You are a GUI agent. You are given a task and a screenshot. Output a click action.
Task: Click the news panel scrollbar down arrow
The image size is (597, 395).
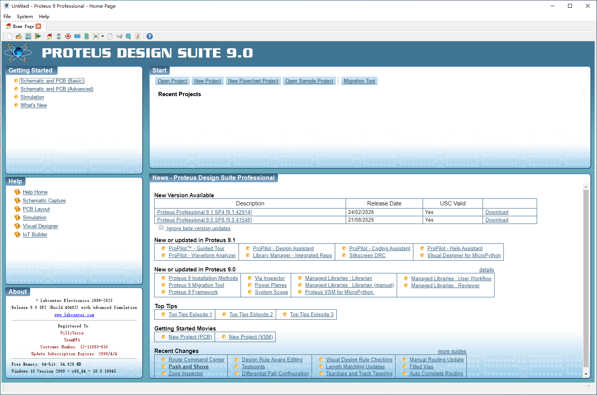tap(586, 374)
